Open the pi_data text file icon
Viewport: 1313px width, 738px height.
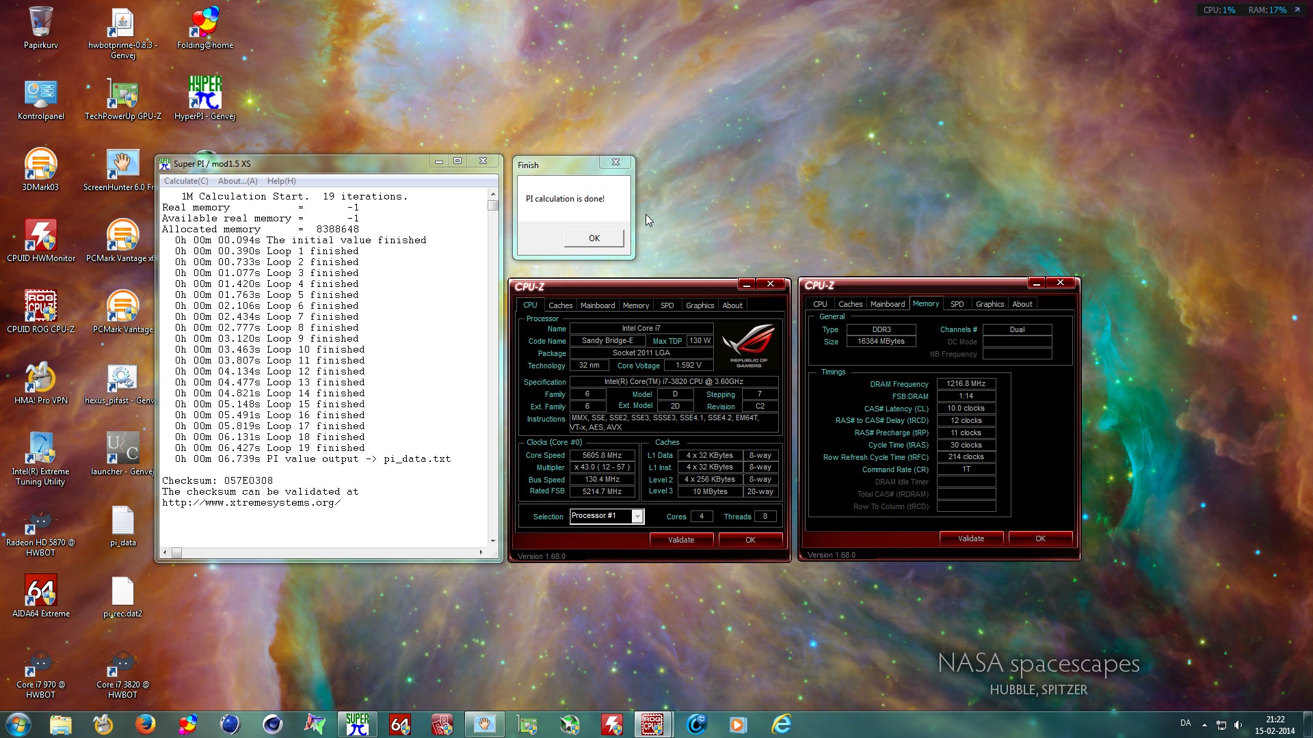tap(123, 525)
